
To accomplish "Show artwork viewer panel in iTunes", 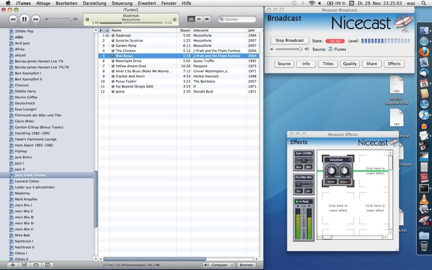I will (x=47, y=265).
